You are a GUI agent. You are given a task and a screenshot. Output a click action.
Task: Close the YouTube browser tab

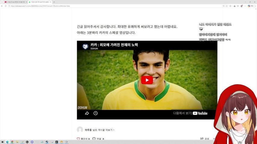tap(27, 2)
